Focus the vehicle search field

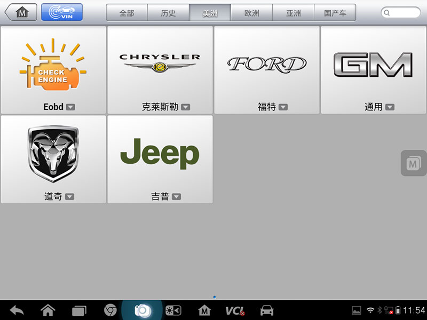tap(401, 12)
